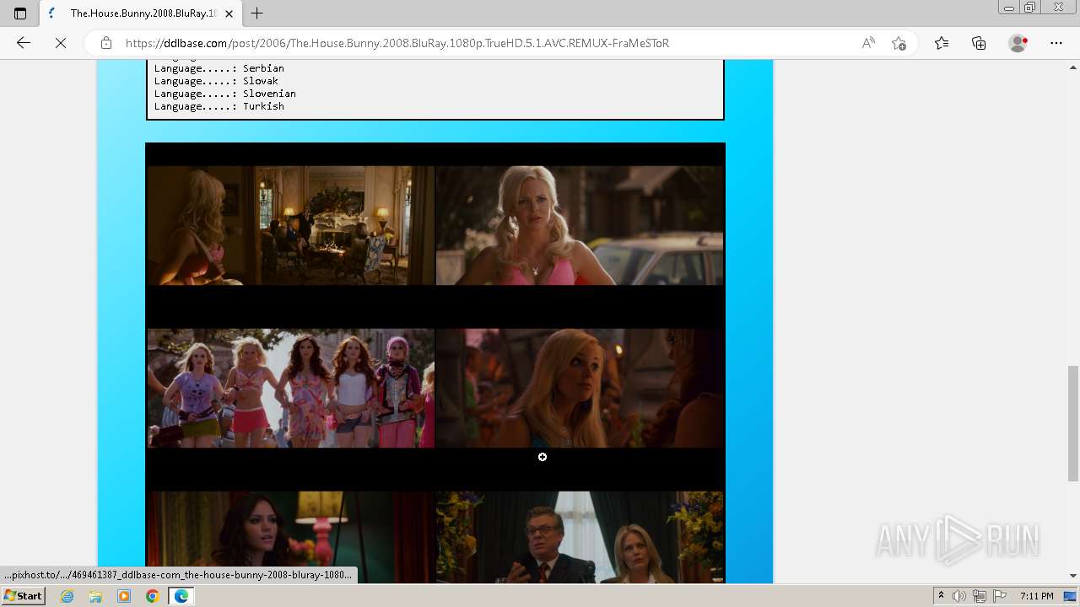This screenshot has height=607, width=1080.
Task: Open the group of girls walking screenshot
Action: 290,388
